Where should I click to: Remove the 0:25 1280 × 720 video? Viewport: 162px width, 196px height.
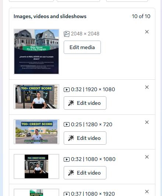(x=147, y=122)
